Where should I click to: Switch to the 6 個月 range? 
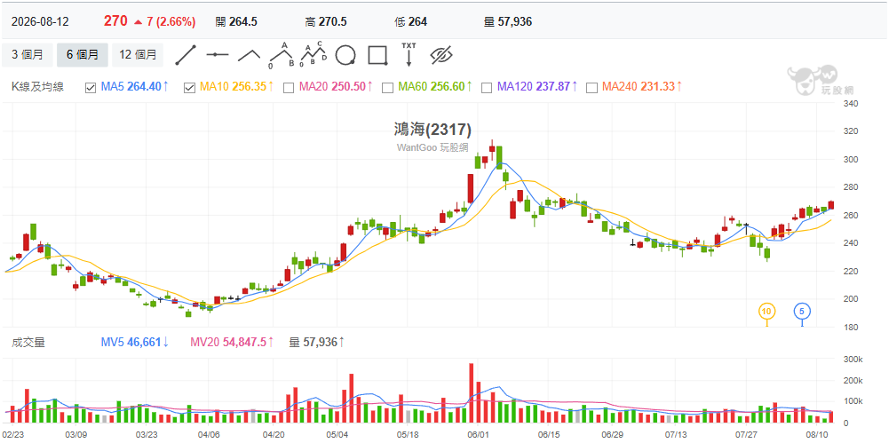coord(83,55)
